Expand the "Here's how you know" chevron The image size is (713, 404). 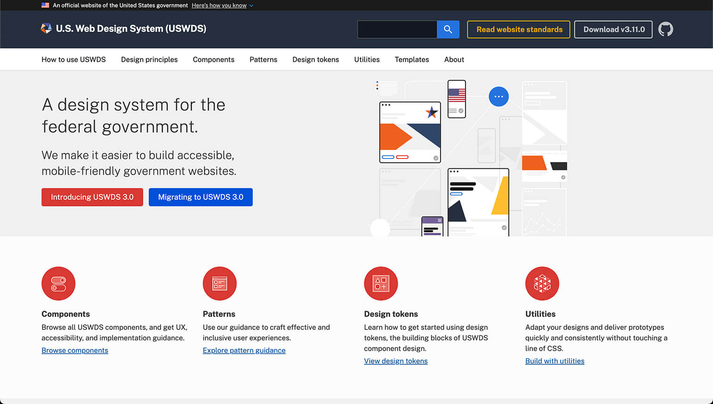point(251,6)
